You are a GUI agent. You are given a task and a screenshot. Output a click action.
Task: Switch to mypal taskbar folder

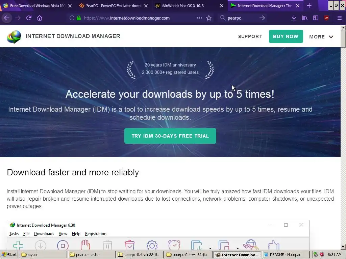pos(43,255)
